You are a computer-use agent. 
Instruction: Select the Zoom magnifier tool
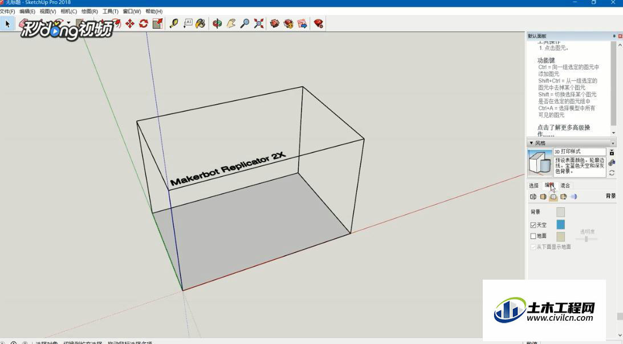point(245,24)
